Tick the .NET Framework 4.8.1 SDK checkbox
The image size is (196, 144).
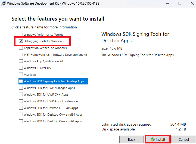(21, 55)
